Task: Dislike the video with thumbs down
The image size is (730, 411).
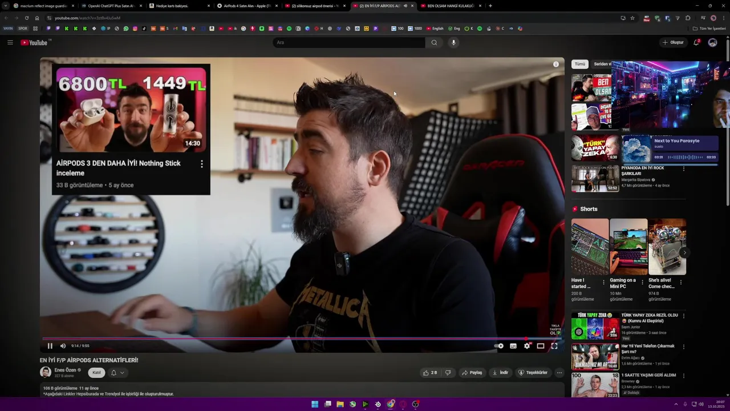Action: pos(448,373)
